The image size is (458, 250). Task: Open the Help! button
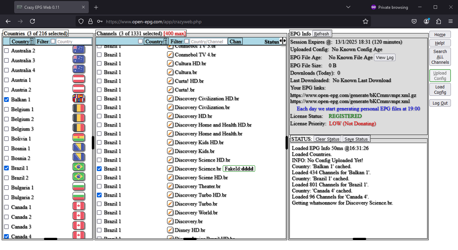[440, 43]
